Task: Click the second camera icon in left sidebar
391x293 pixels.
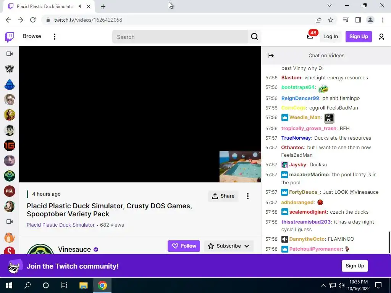Action: [10, 222]
